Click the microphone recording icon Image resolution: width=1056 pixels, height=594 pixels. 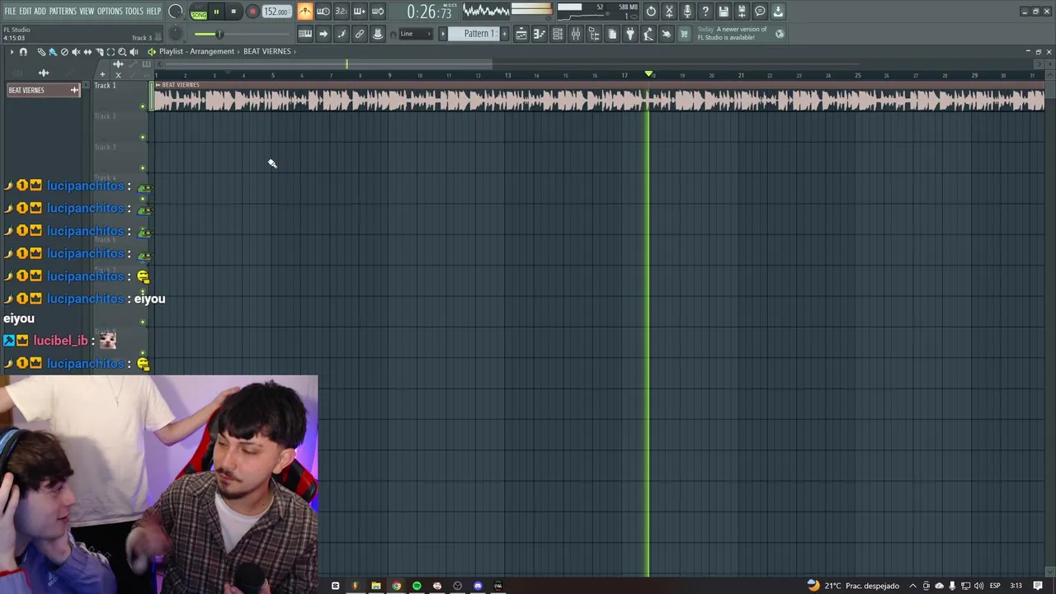[687, 12]
